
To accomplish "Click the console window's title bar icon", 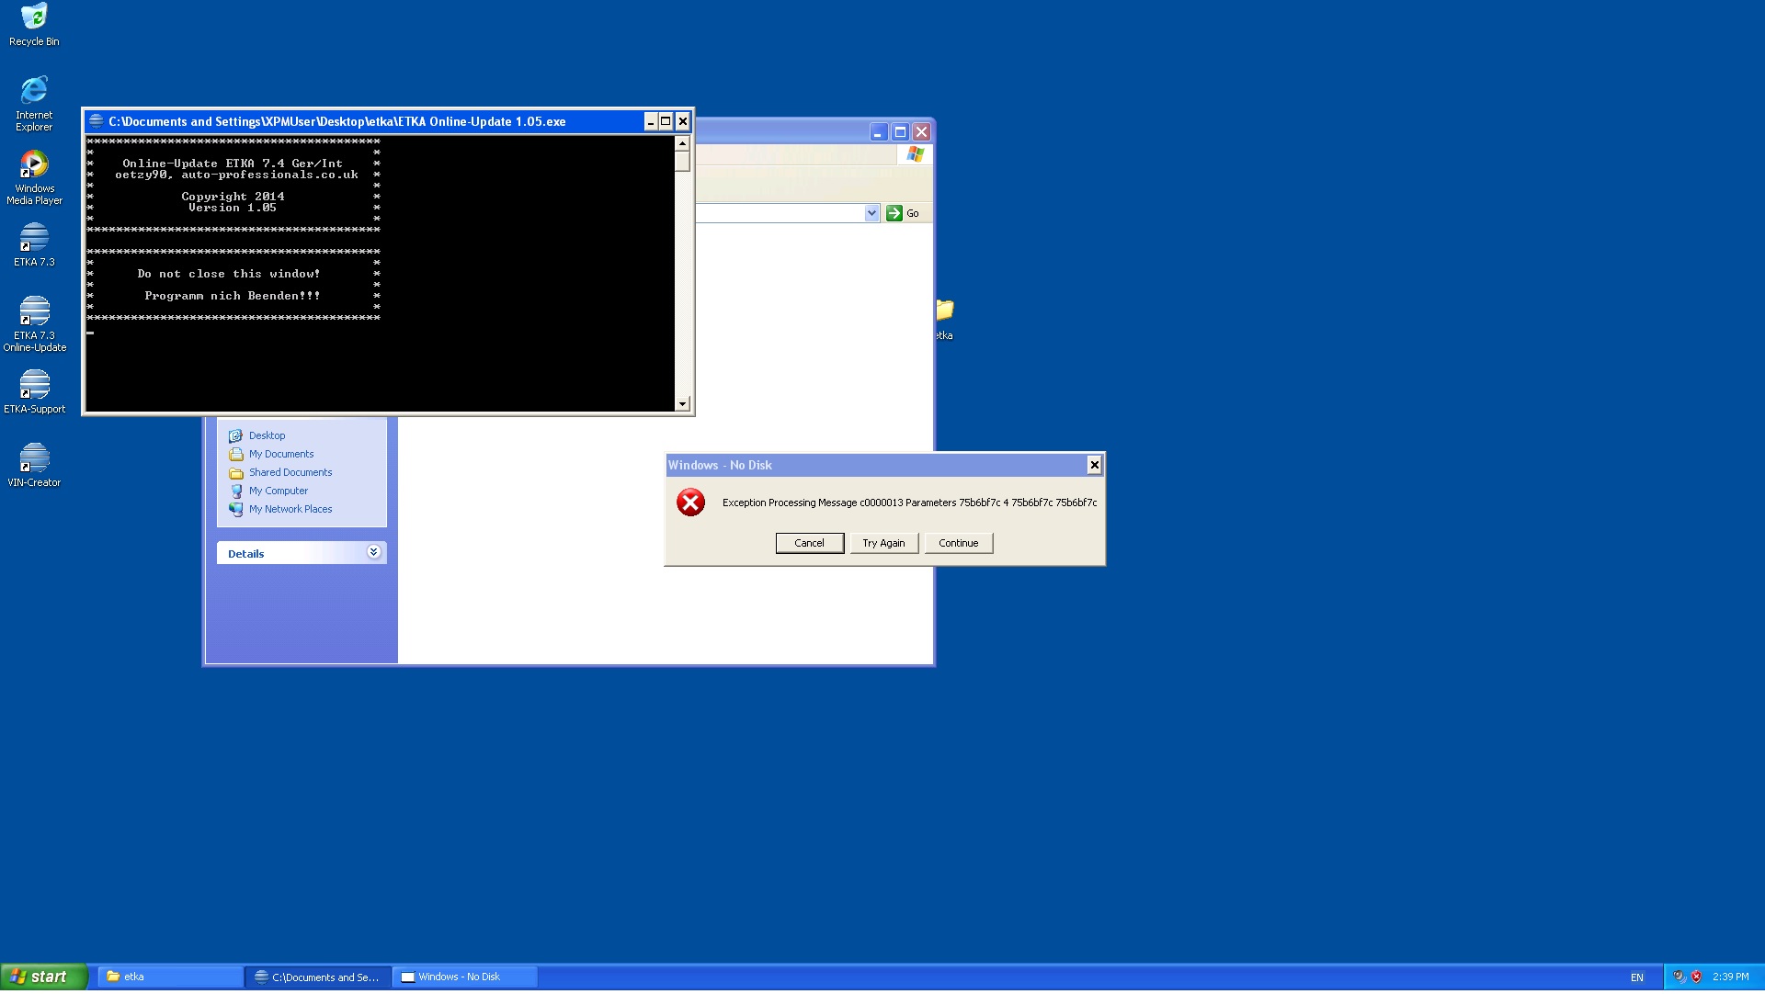I will (x=96, y=121).
